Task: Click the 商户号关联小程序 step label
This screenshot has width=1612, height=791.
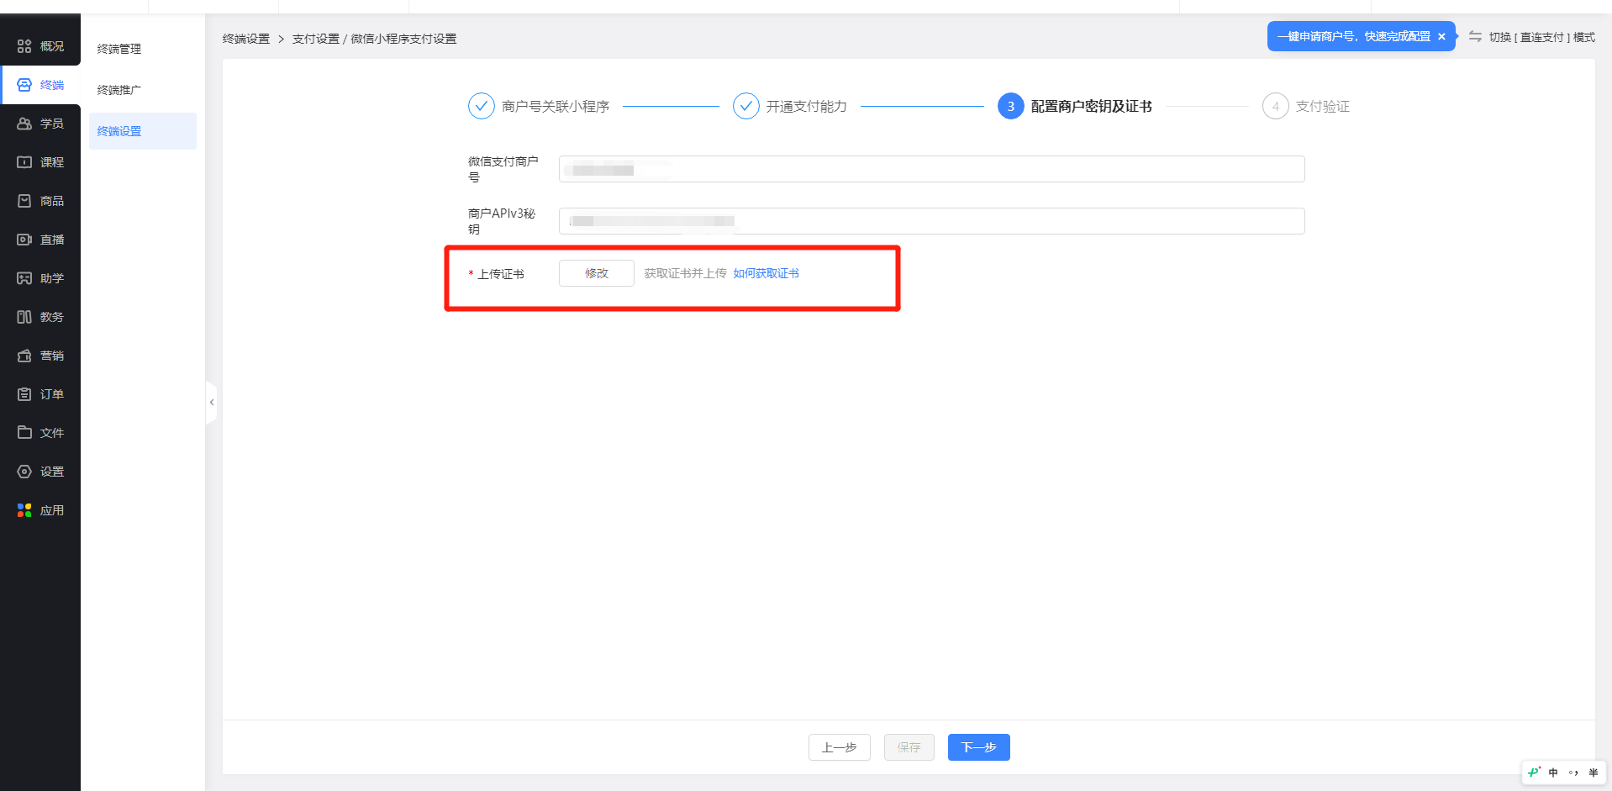Action: coord(556,107)
